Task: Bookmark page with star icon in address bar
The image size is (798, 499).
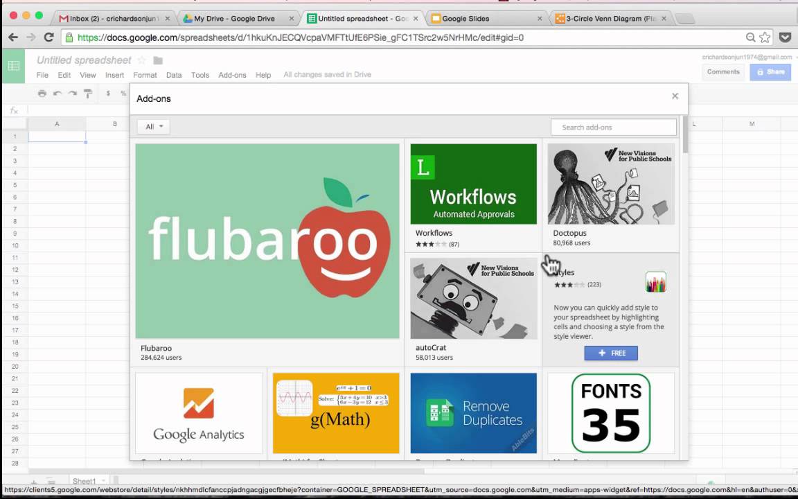Action: coord(765,37)
